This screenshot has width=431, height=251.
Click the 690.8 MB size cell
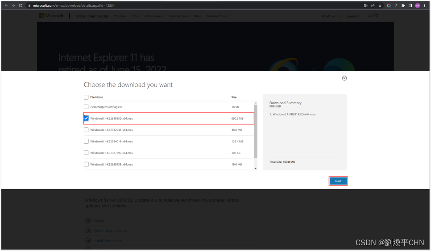click(x=237, y=118)
